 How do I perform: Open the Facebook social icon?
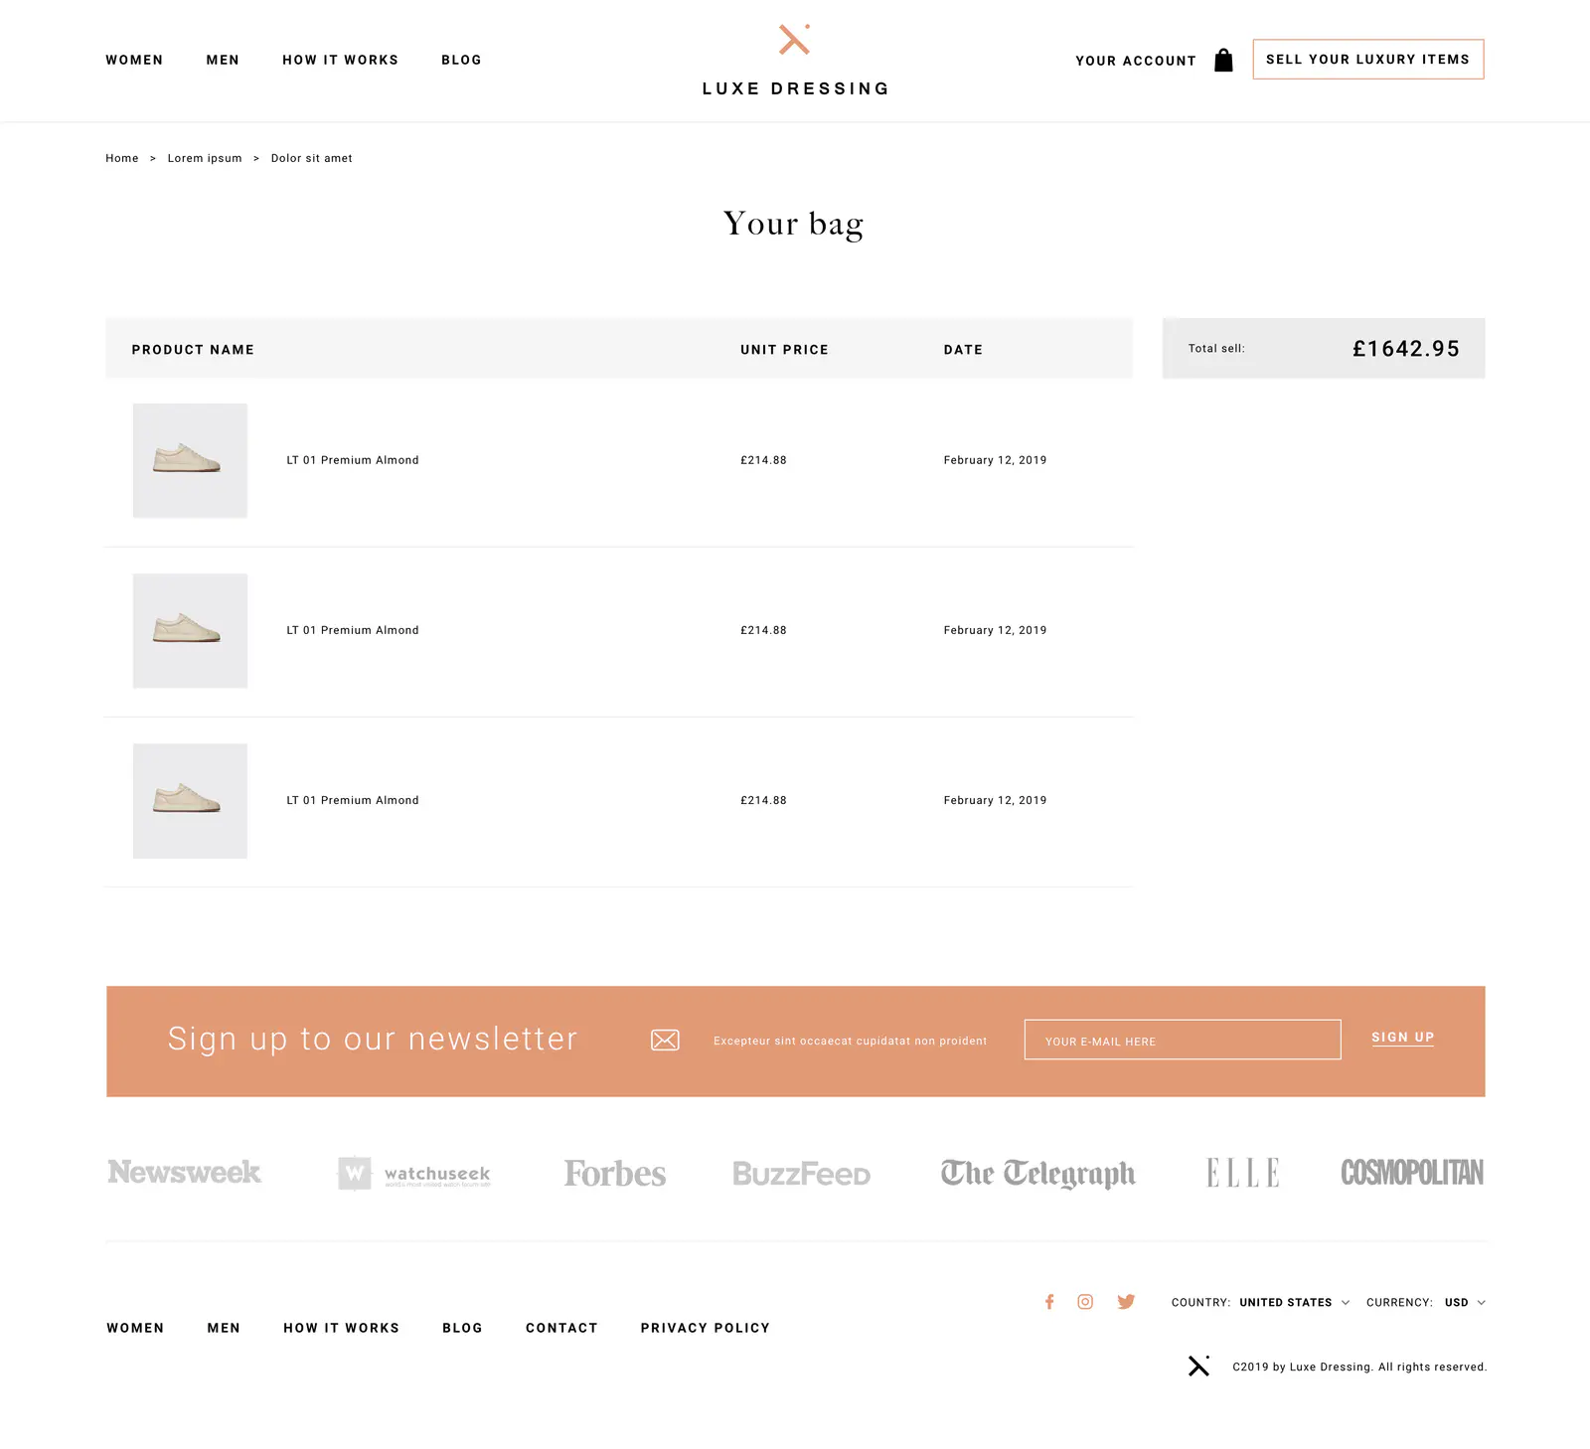pyautogui.click(x=1049, y=1302)
